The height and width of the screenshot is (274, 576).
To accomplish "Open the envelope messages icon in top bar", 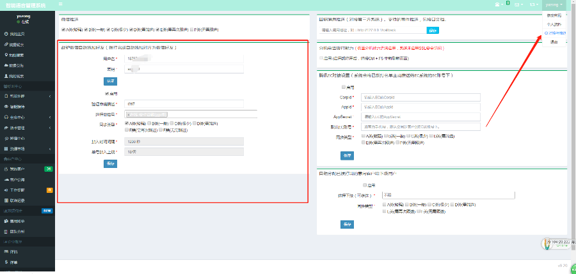I will click(518, 4).
